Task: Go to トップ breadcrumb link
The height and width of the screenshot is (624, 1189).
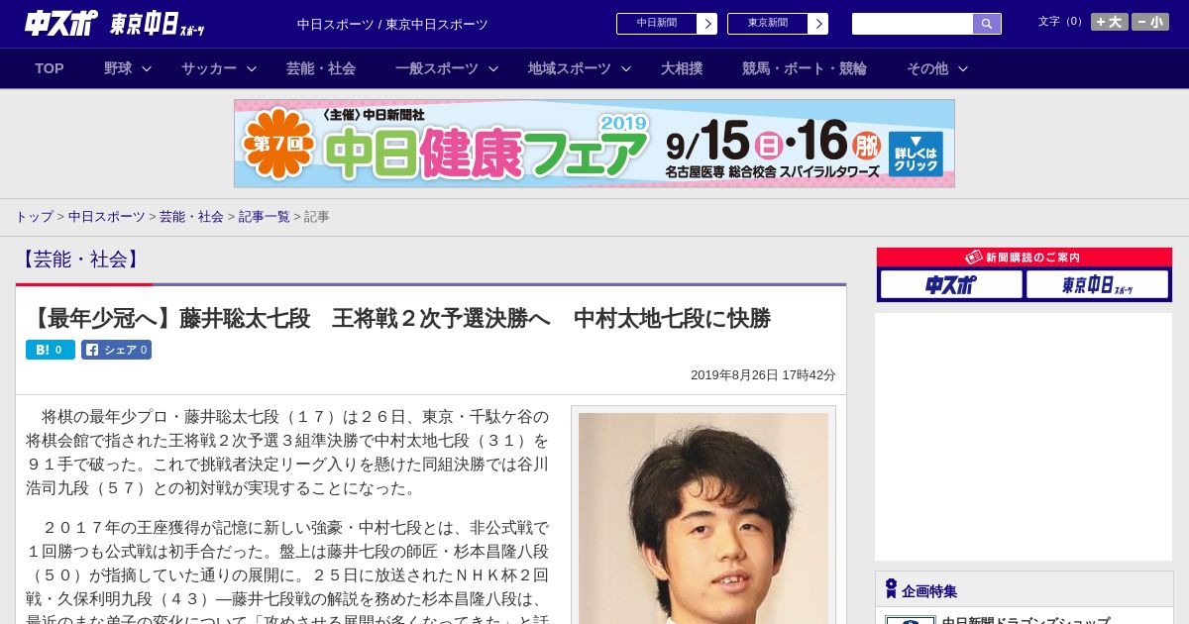Action: (x=34, y=216)
